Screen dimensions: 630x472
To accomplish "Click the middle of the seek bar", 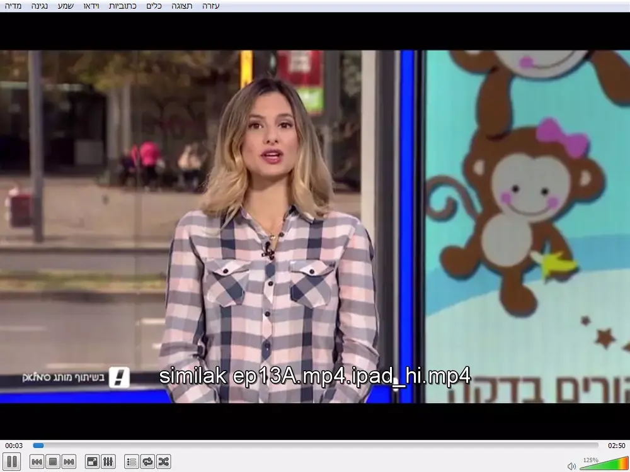I will 316,445.
